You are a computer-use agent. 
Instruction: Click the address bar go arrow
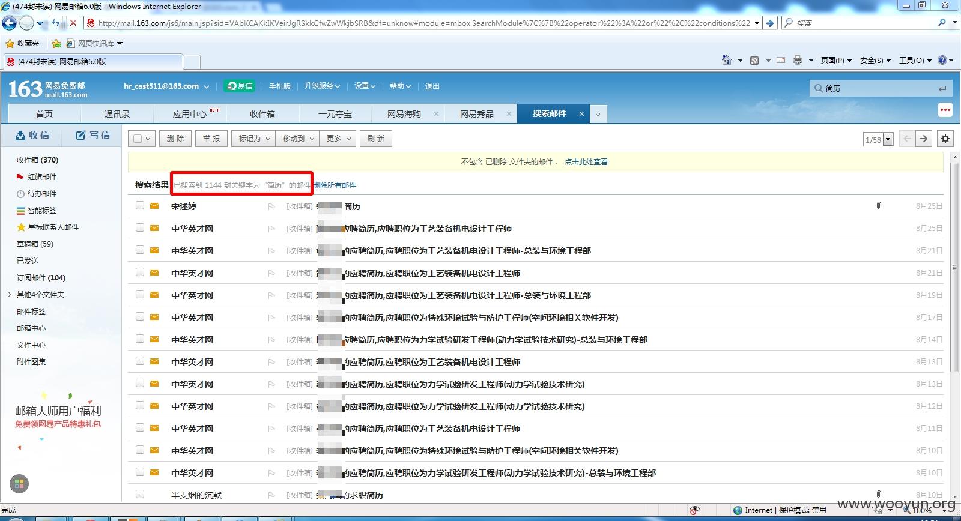[770, 23]
